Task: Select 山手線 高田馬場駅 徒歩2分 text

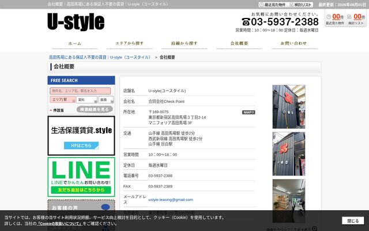Action: (x=172, y=133)
